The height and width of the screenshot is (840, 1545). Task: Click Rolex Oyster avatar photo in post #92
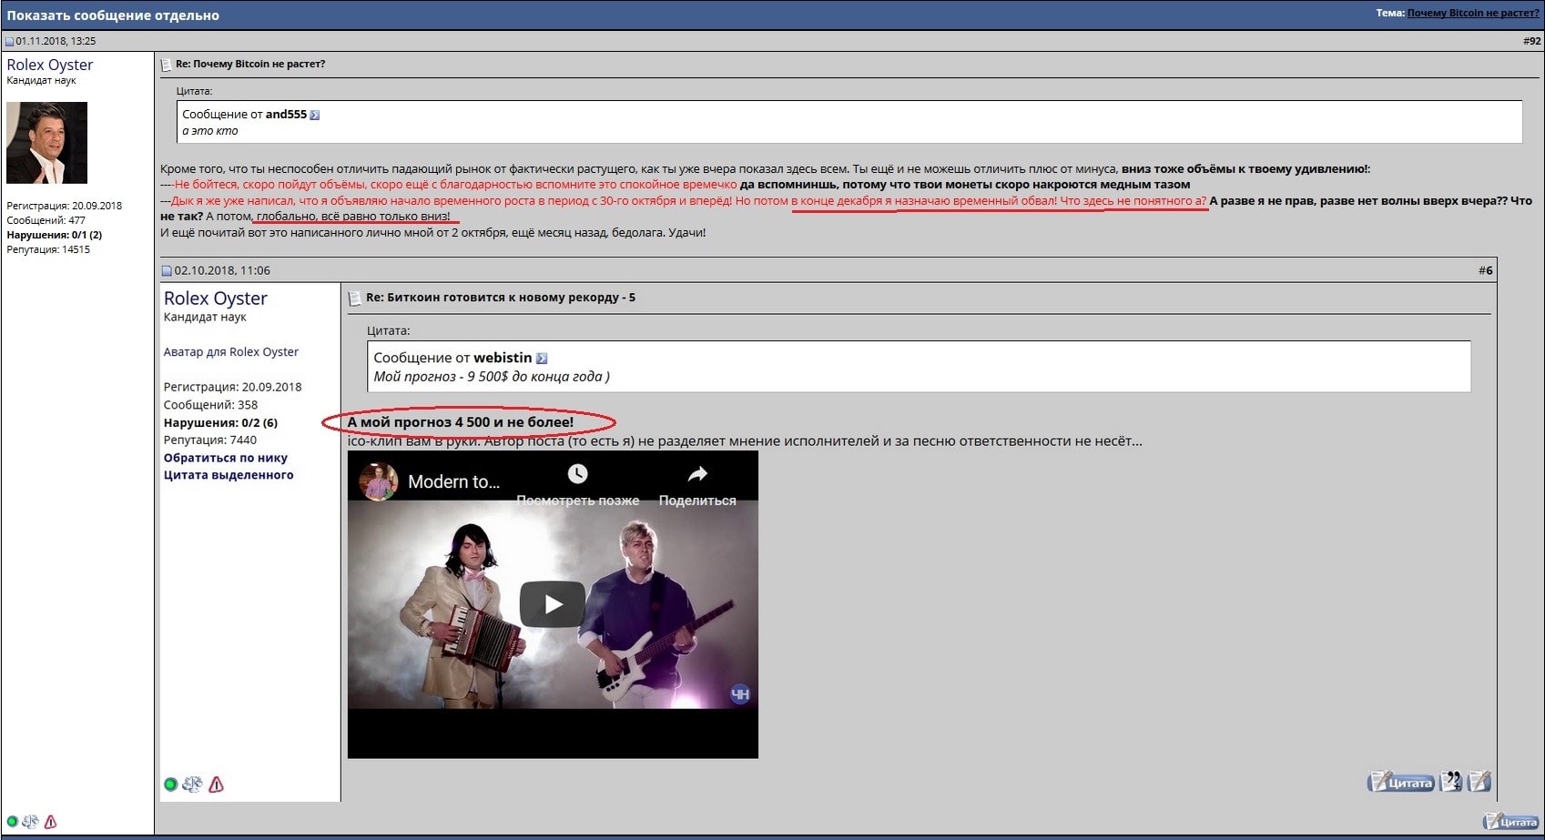(x=47, y=143)
